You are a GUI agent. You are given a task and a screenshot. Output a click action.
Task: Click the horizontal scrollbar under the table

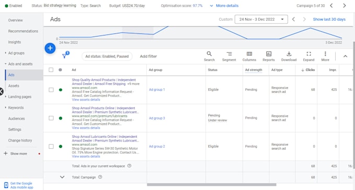point(211,185)
